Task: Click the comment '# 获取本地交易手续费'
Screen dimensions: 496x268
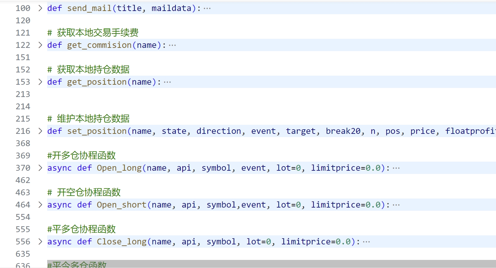Action: (93, 33)
